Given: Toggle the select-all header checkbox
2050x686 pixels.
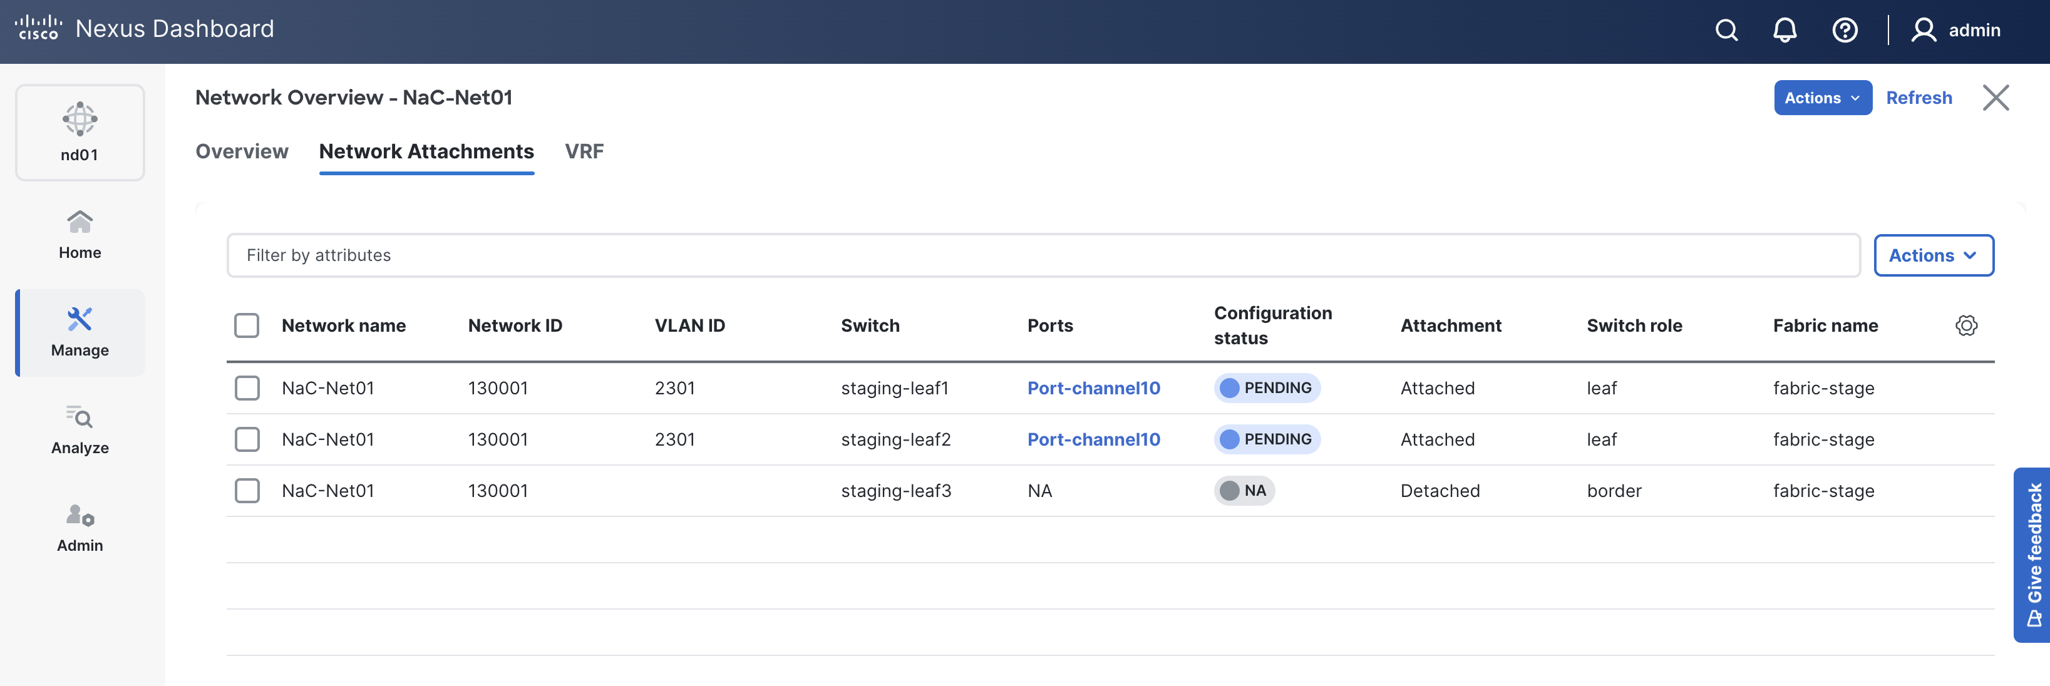Looking at the screenshot, I should (x=247, y=325).
